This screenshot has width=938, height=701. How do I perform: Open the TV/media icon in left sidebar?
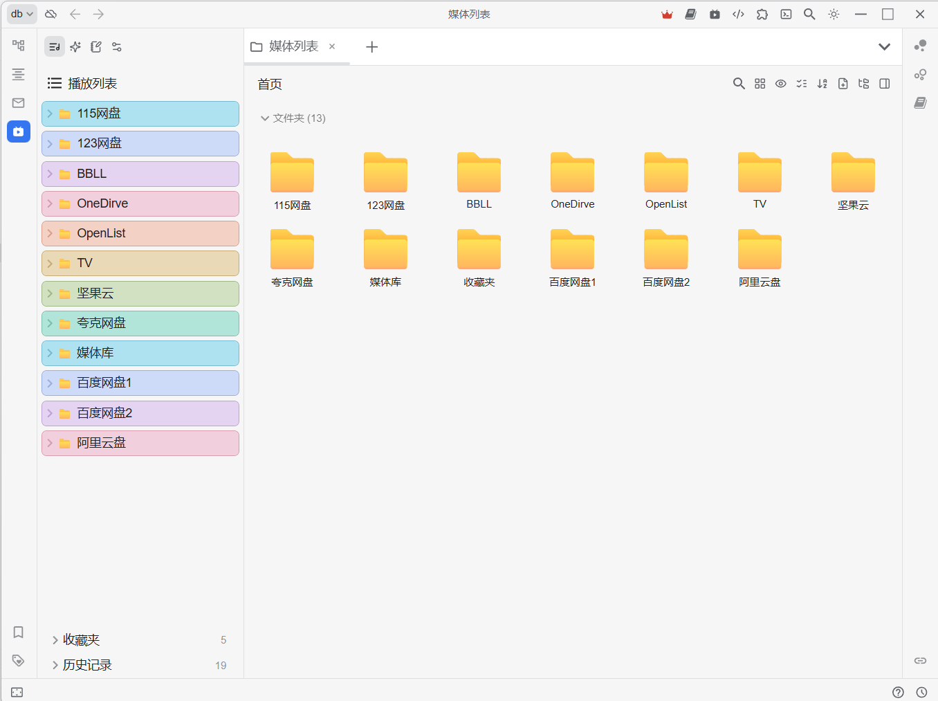[x=18, y=131]
